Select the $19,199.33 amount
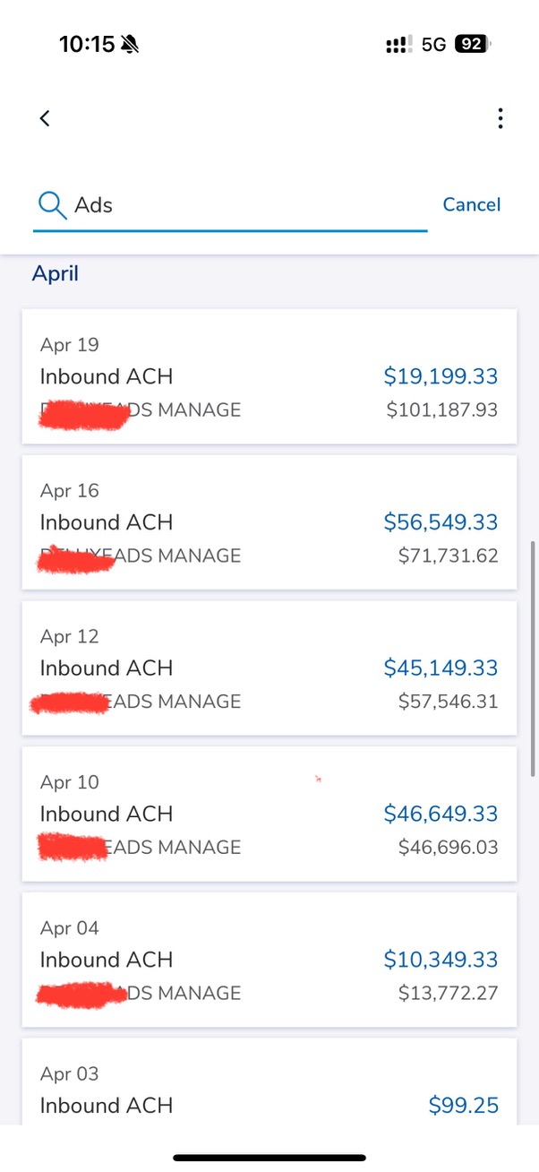This screenshot has width=539, height=1172. coord(441,376)
